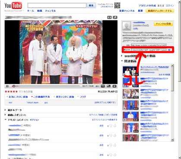Image resolution: width=181 pixels, height=159 pixels.
Task: Select the 埋込み embed code field
Action: [x=149, y=50]
